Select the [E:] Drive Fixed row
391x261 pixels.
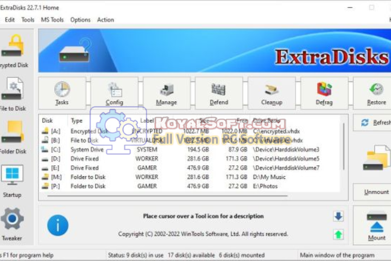coord(190,168)
